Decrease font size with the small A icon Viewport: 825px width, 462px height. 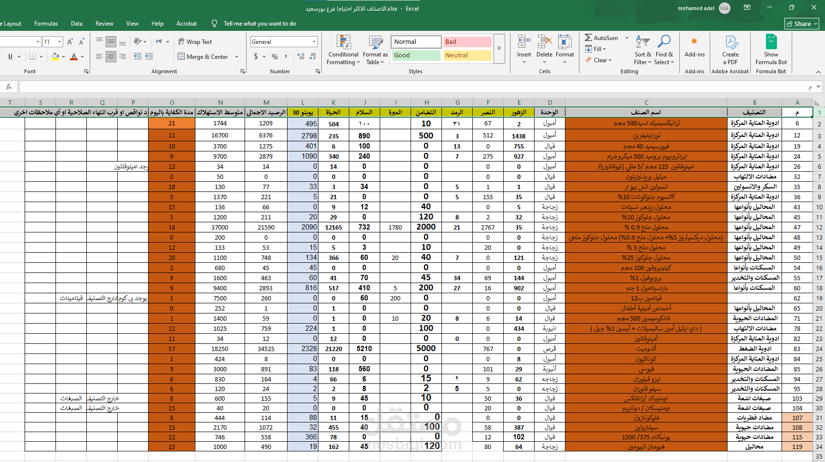point(82,42)
